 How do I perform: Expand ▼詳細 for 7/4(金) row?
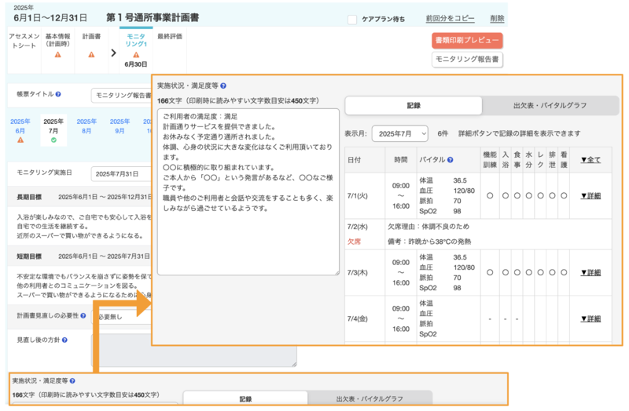[x=590, y=319]
